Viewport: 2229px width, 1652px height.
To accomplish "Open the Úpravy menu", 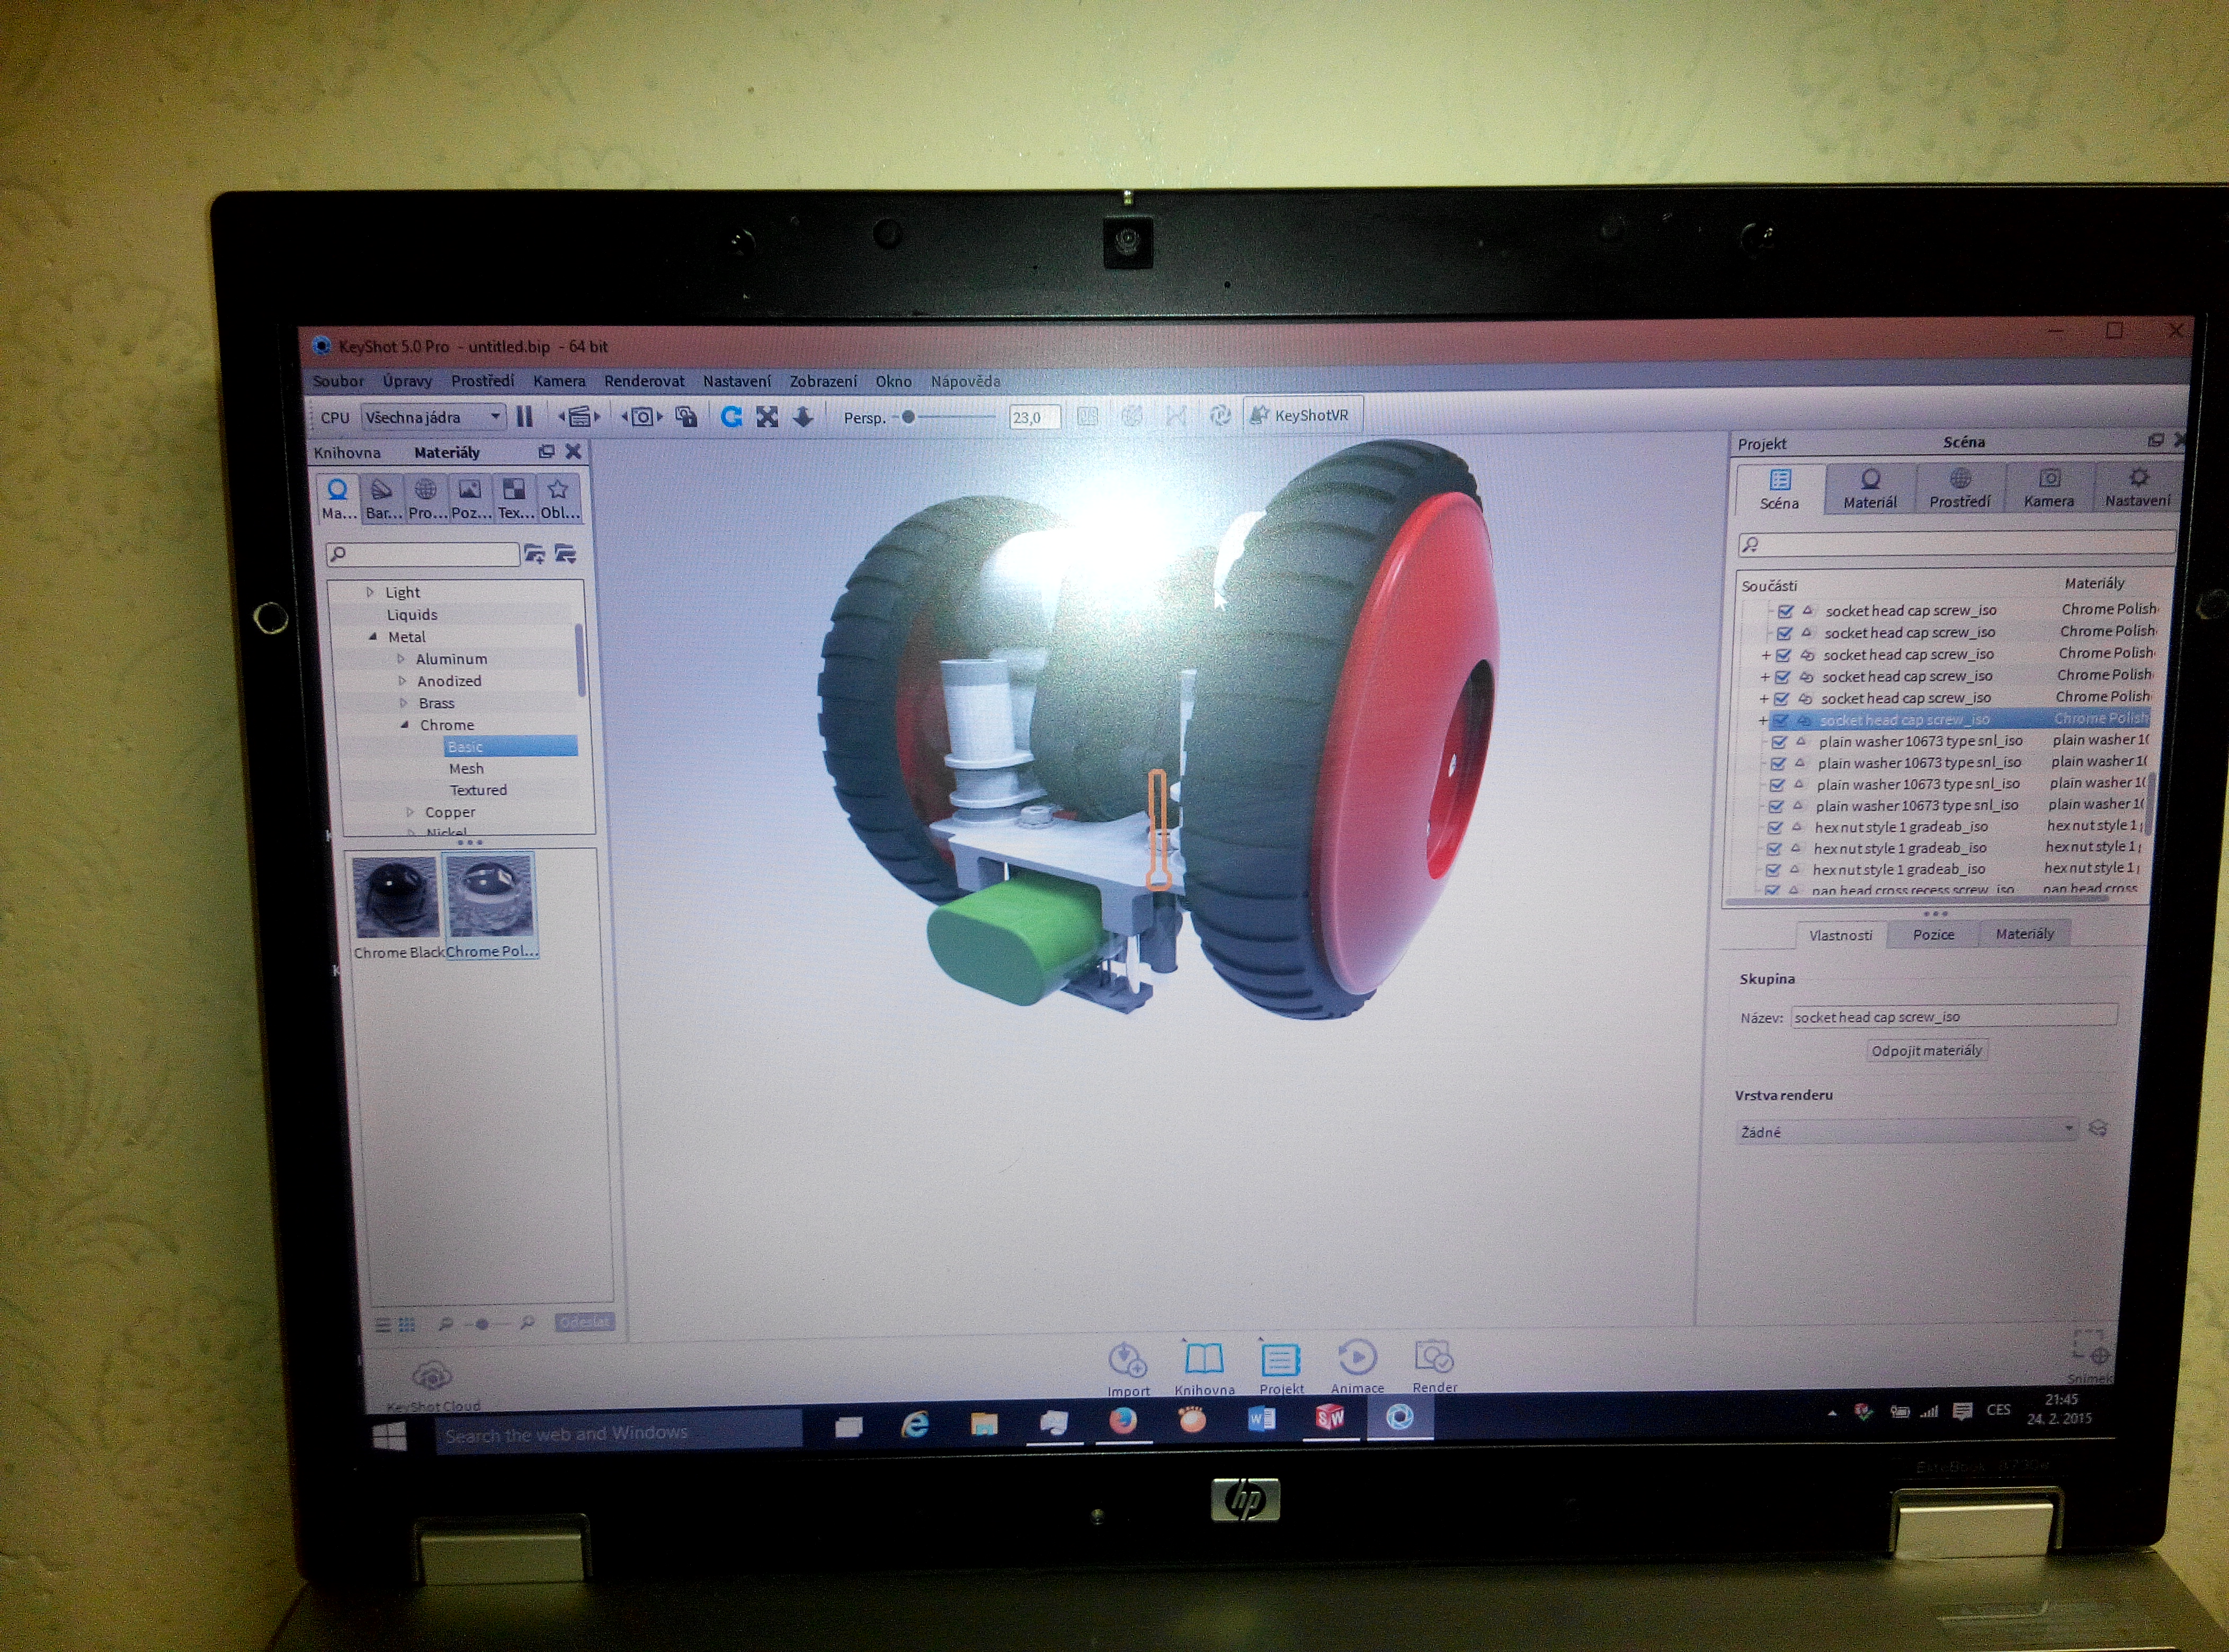I will (x=407, y=381).
